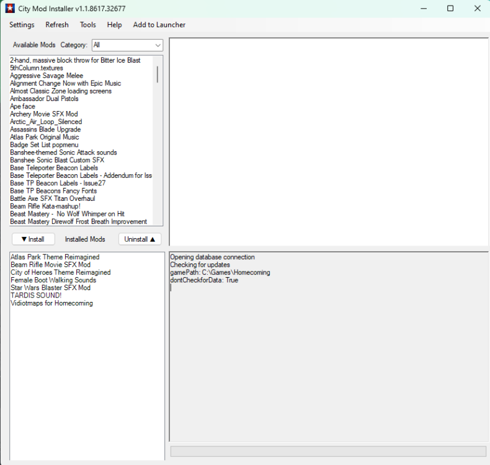Click the empty mod description panel
Image resolution: width=490 pixels, height=465 pixels.
[329, 142]
